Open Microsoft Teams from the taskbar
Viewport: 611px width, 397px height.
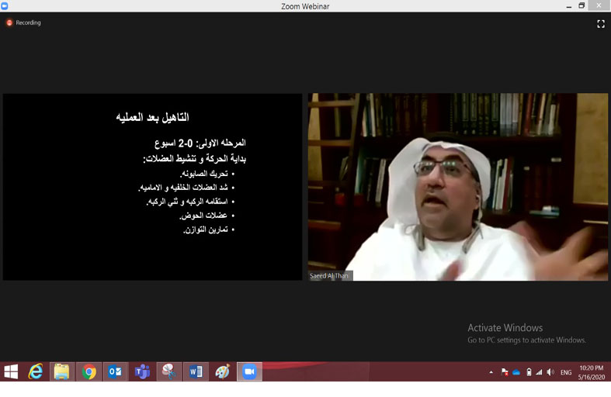click(x=142, y=372)
